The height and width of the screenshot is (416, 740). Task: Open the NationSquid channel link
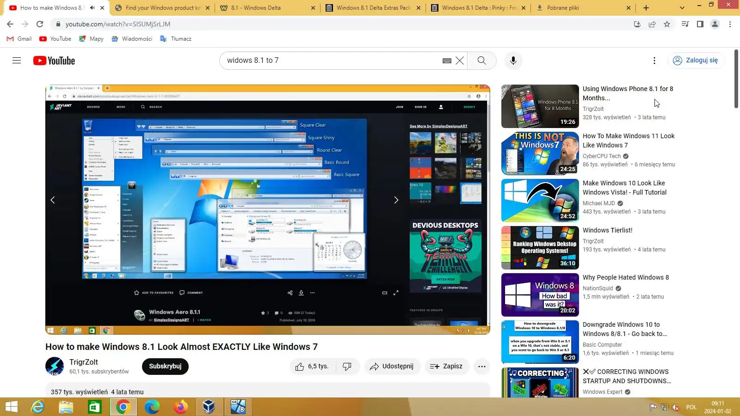click(x=598, y=288)
